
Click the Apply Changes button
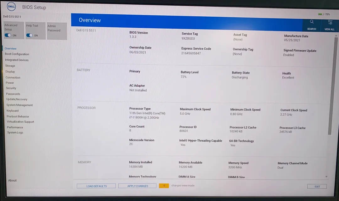click(x=137, y=186)
